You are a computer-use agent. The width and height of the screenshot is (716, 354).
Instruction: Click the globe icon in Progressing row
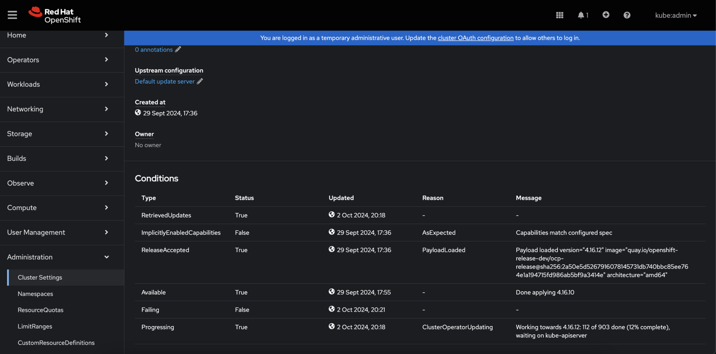coord(332,327)
